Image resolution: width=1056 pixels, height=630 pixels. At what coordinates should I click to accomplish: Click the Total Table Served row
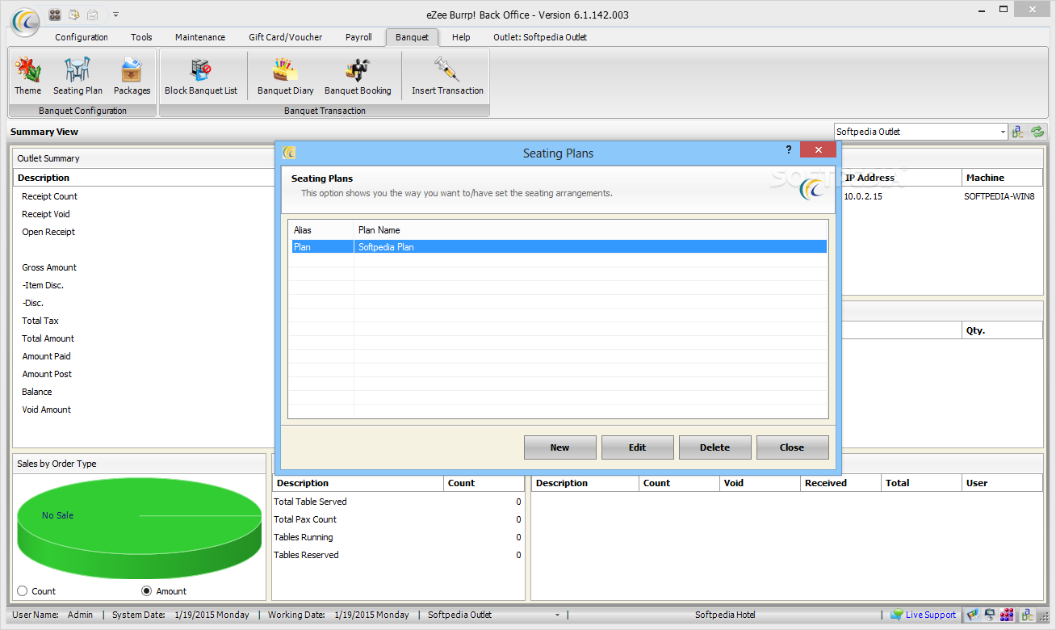click(x=398, y=502)
